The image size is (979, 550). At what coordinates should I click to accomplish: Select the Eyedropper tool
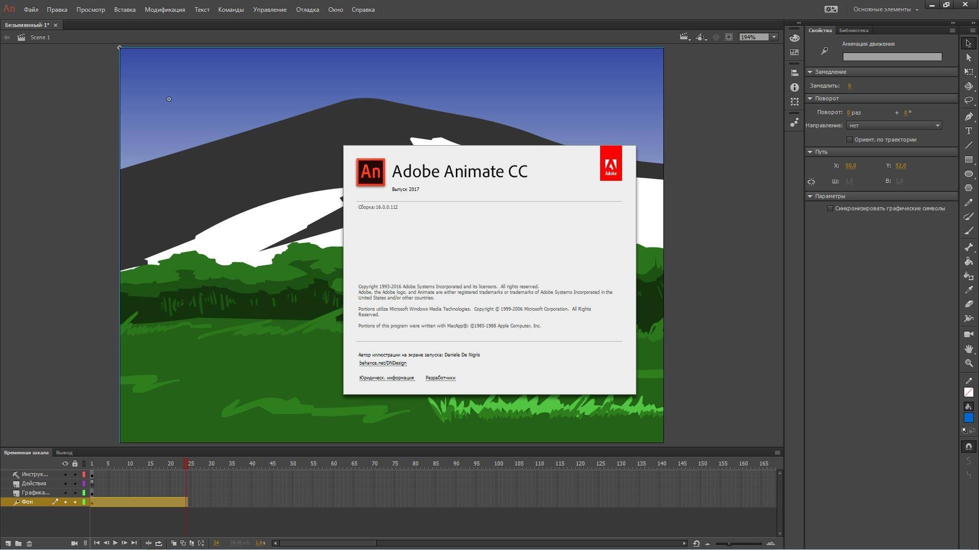pyautogui.click(x=968, y=290)
